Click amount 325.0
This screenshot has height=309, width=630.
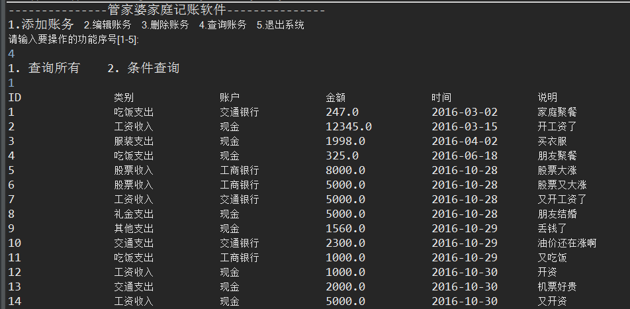(342, 155)
